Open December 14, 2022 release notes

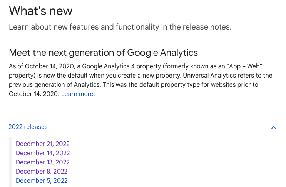43,153
